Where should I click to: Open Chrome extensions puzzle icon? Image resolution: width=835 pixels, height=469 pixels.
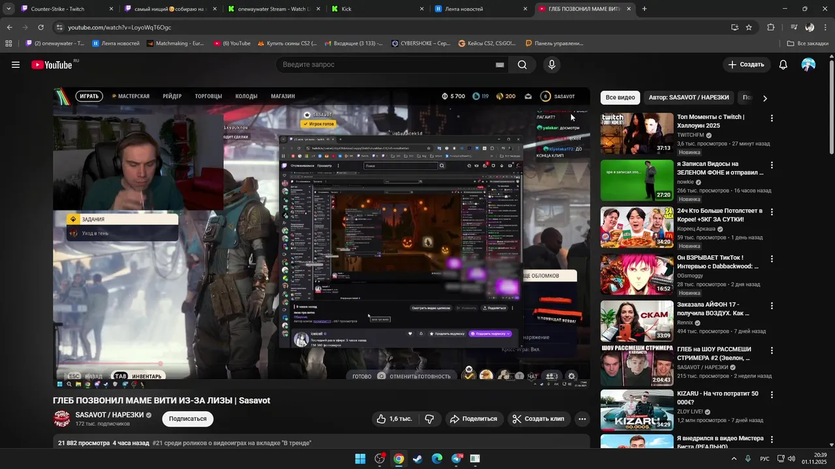coord(770,27)
